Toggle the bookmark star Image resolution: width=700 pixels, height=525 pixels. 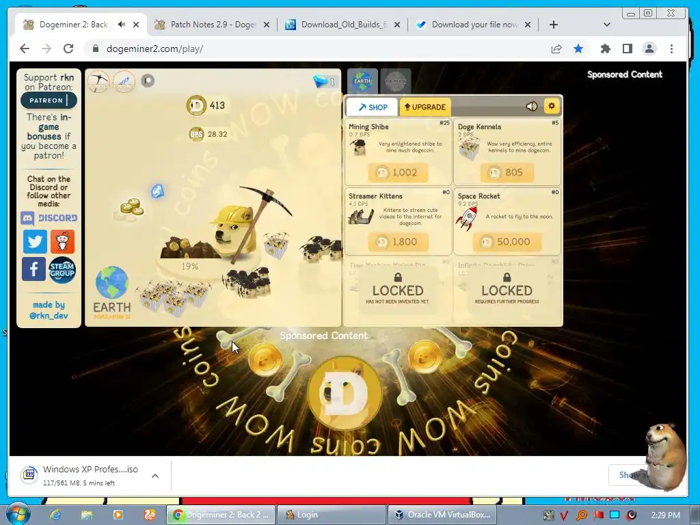578,49
